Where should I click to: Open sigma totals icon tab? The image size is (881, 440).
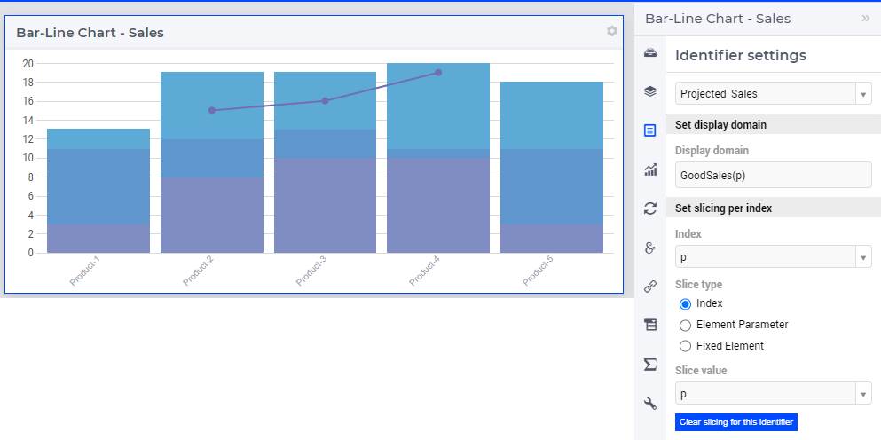click(650, 364)
